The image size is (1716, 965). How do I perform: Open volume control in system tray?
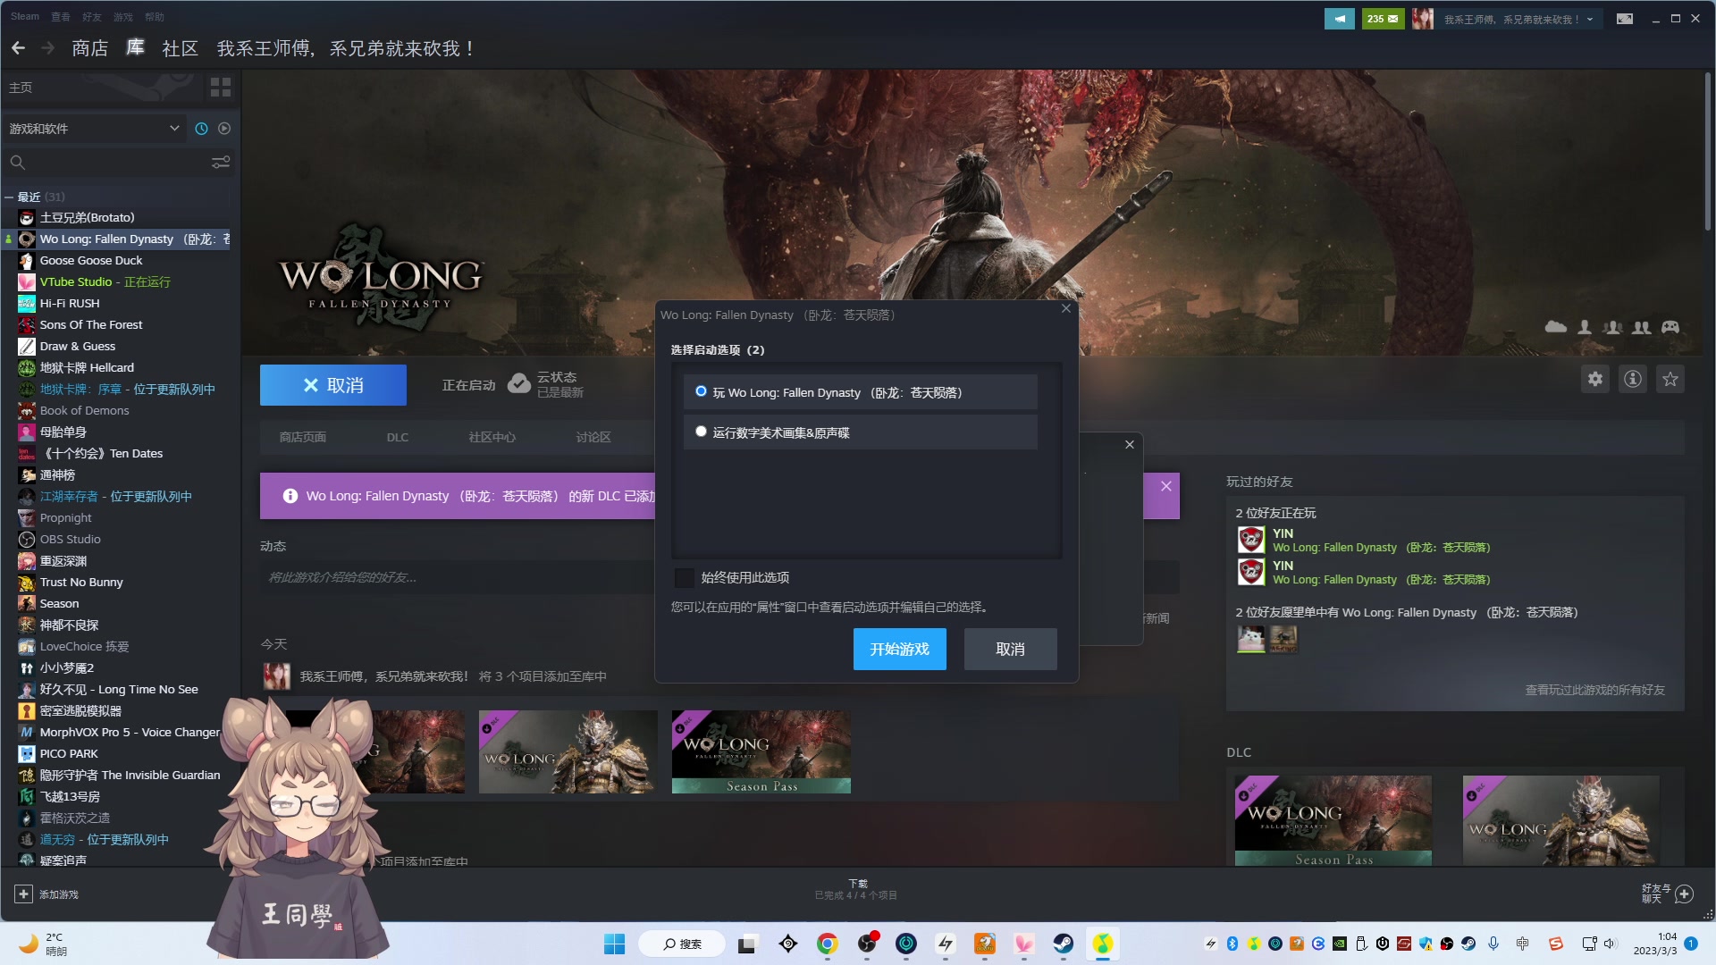click(1611, 944)
